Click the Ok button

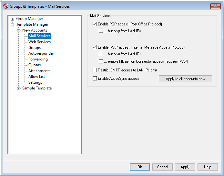[x=140, y=167]
